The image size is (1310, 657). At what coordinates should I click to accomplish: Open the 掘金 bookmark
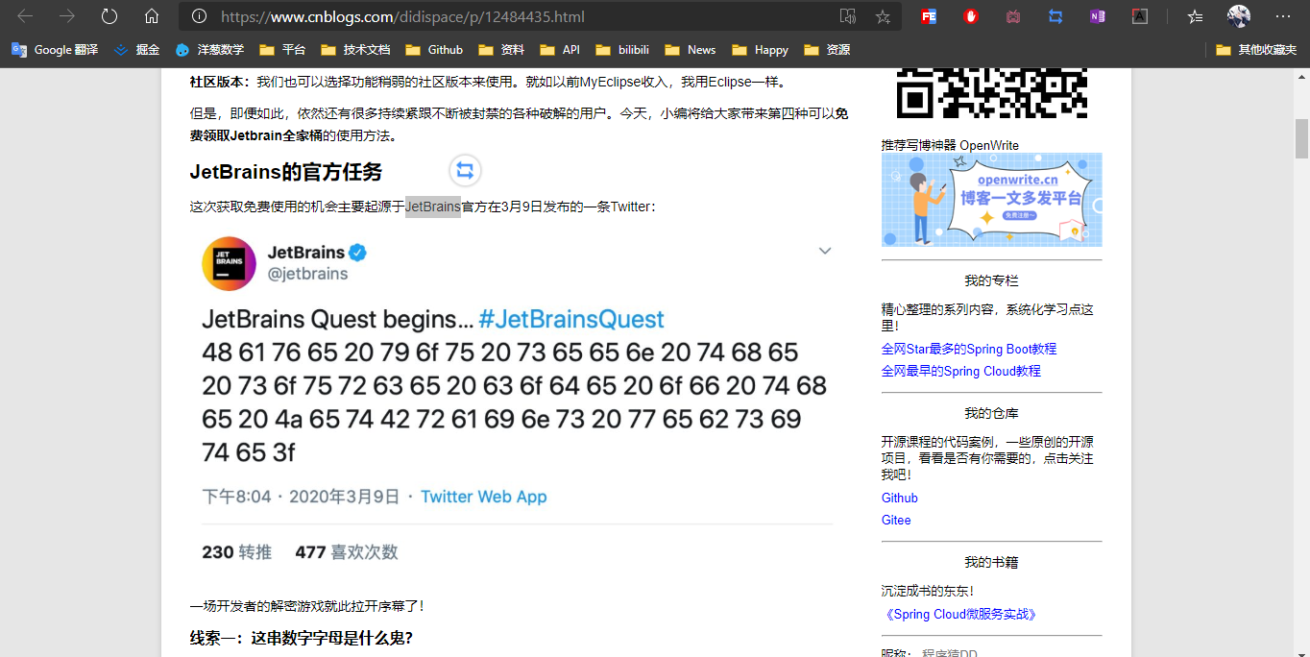tap(136, 50)
